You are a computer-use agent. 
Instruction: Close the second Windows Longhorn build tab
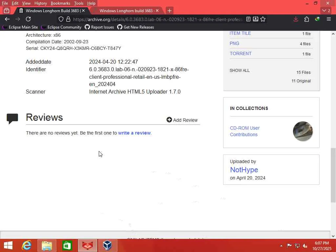coord(157,10)
